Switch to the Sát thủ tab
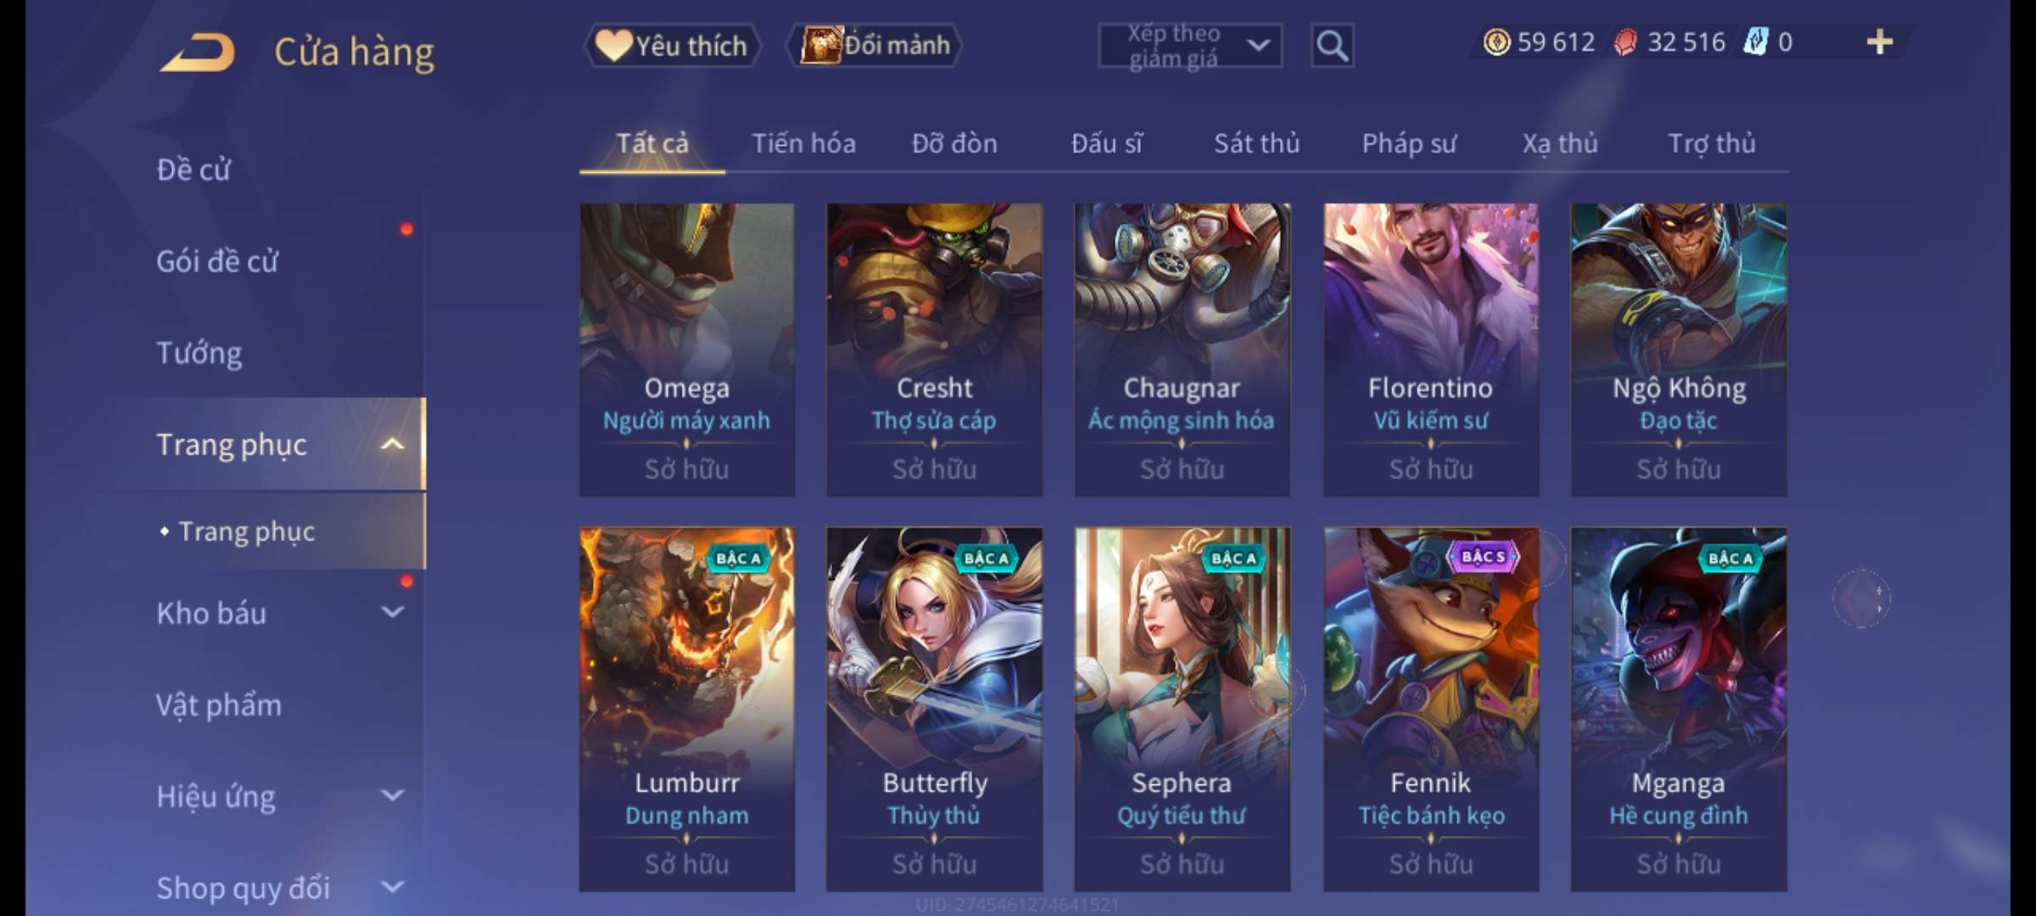The width and height of the screenshot is (2036, 916). [x=1256, y=143]
